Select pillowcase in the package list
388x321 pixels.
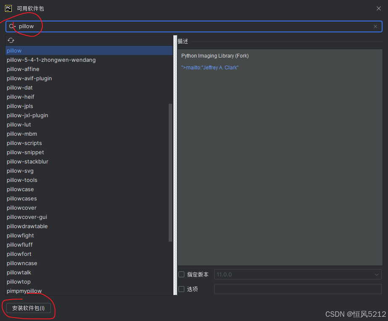click(x=20, y=189)
